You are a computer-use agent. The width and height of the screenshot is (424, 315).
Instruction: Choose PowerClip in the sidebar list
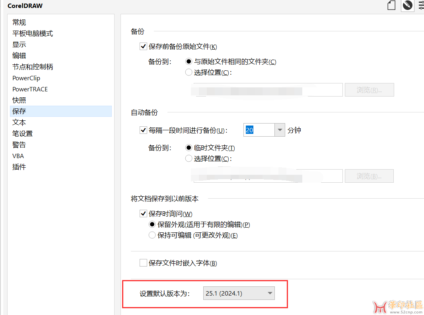61,78
